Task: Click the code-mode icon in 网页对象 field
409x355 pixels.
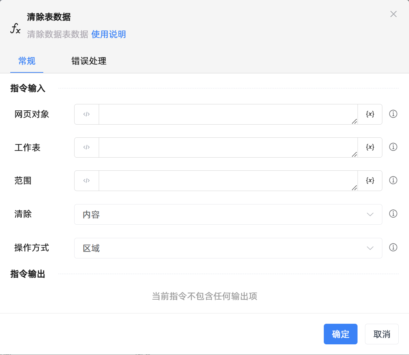Action: (87, 114)
